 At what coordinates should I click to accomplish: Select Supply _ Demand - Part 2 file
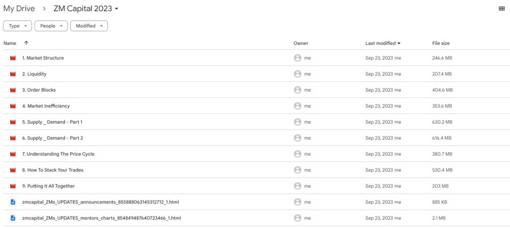point(52,138)
